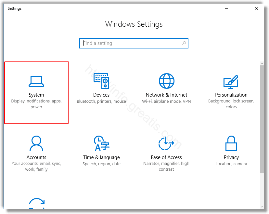This screenshot has width=269, height=214.
Task: Click the vertical scrollbar thumb
Action: tap(262, 119)
